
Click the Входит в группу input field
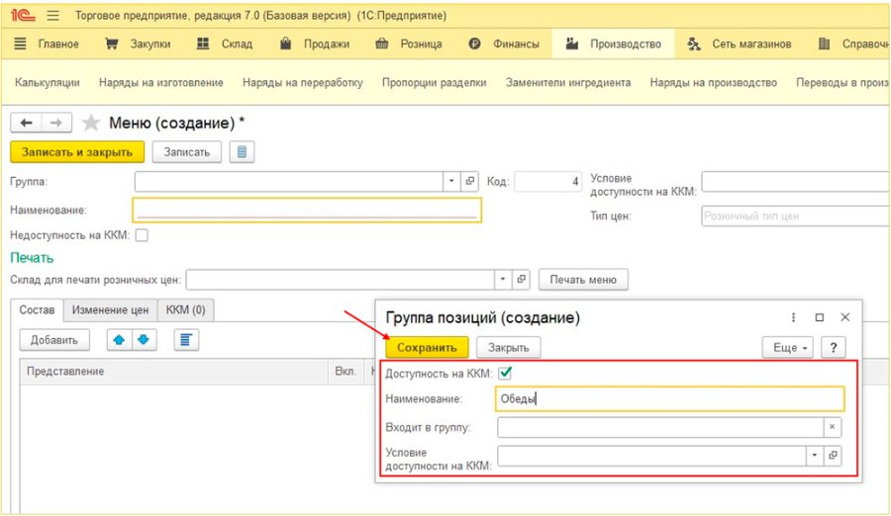660,427
